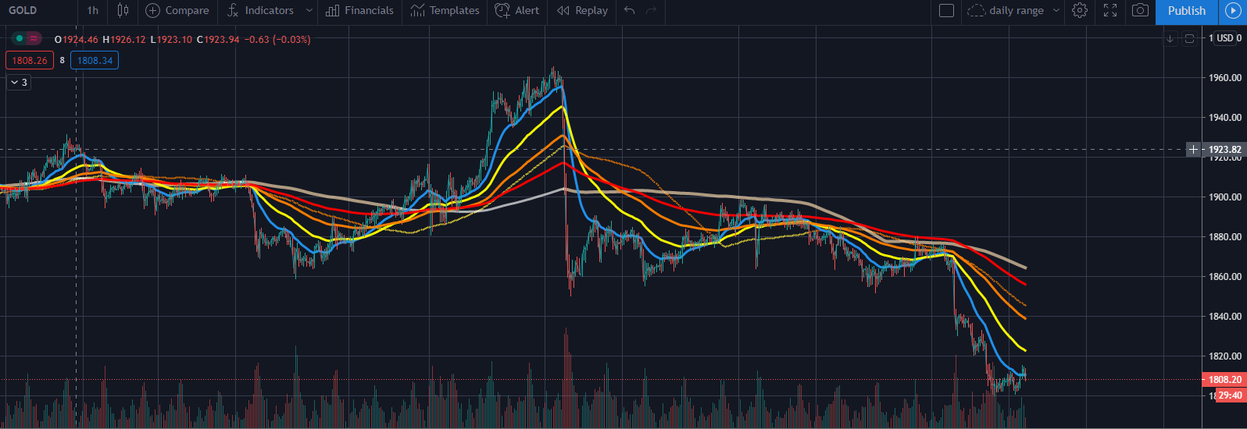Expand the Indicators favorites dropdown arrow
The height and width of the screenshot is (429, 1247).
coord(309,11)
